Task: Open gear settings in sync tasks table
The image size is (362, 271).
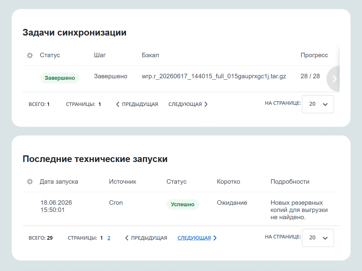Action: (x=30, y=55)
